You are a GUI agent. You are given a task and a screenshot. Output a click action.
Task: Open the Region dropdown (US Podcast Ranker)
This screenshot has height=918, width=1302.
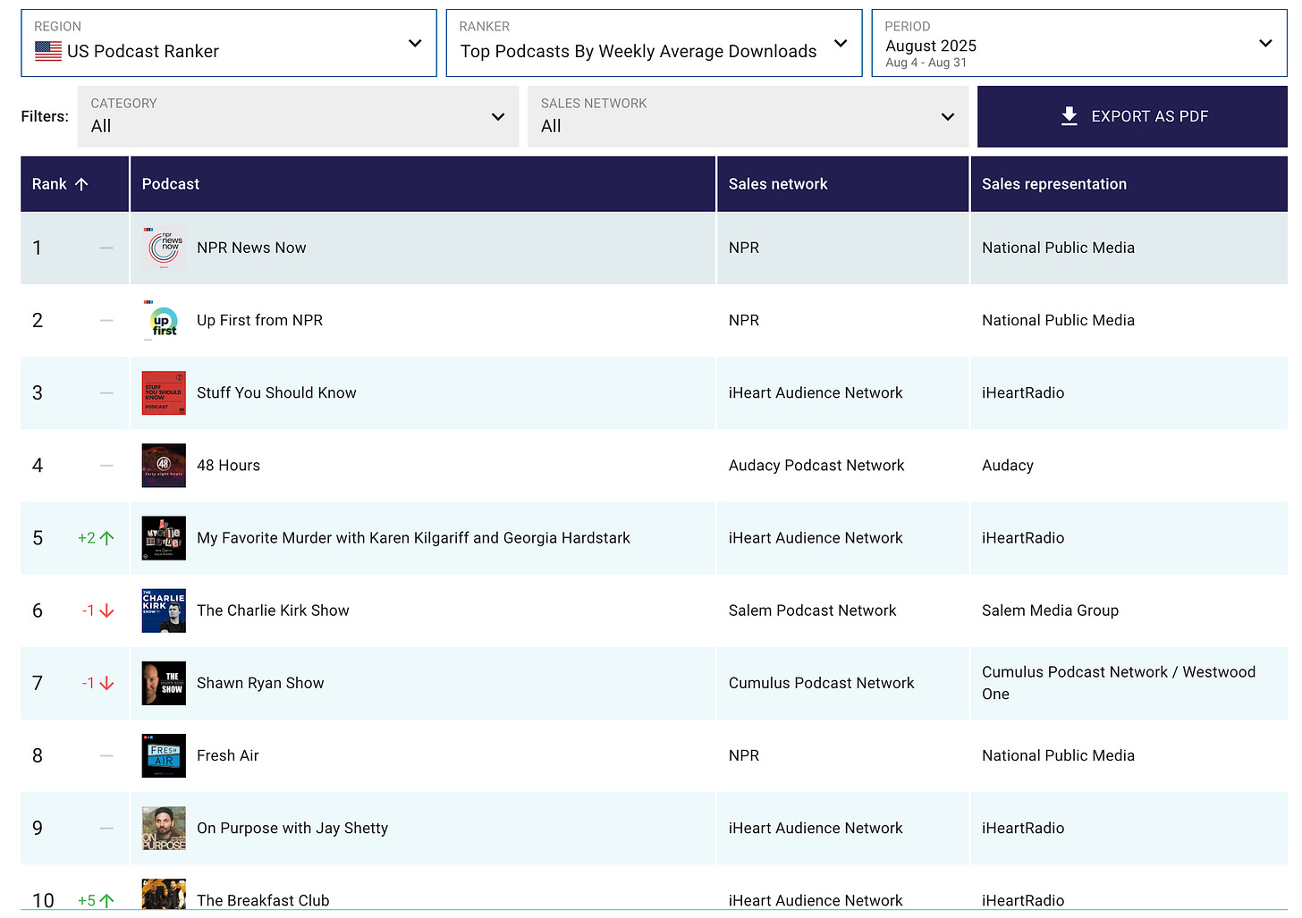pos(229,43)
